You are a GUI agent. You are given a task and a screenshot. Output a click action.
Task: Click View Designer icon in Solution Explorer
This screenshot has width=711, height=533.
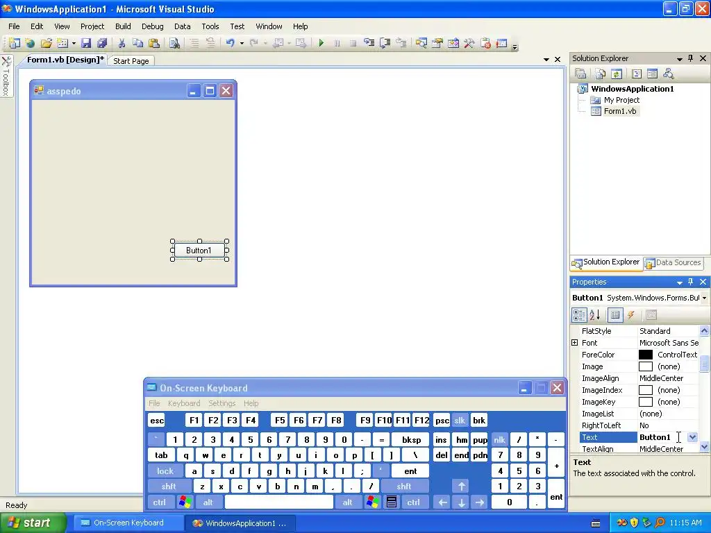point(652,74)
